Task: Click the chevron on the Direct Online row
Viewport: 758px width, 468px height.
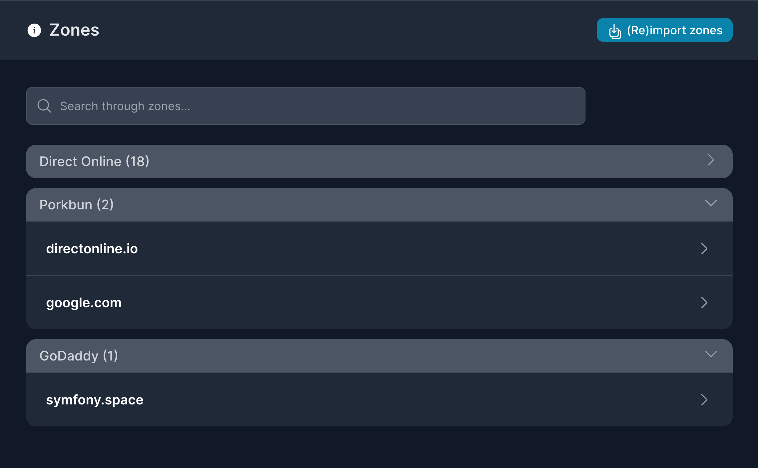Action: tap(711, 161)
